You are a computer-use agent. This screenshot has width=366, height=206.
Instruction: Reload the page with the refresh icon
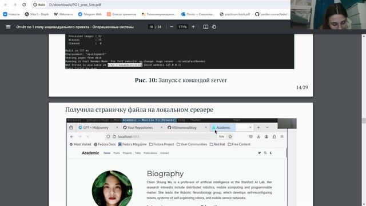pyautogui.click(x=24, y=5)
